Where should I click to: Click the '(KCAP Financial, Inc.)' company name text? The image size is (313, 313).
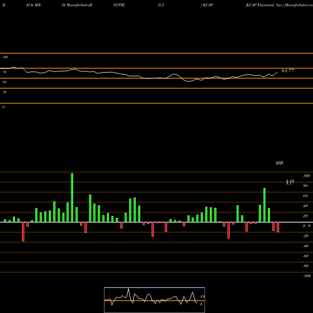click(265, 5)
